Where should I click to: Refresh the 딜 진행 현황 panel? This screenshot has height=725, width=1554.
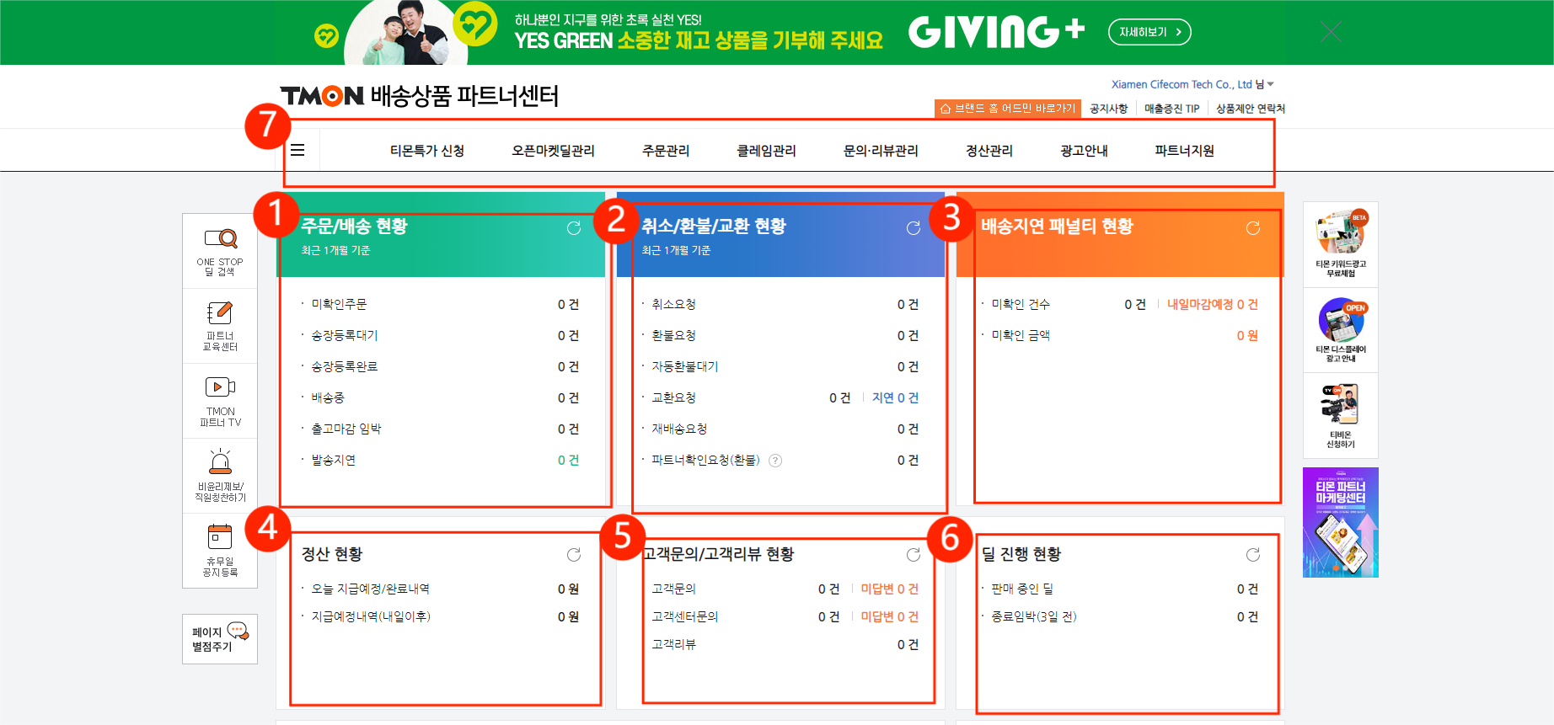[1253, 555]
